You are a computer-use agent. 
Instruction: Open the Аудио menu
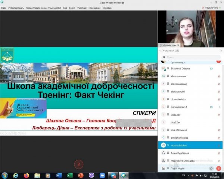click(72, 7)
